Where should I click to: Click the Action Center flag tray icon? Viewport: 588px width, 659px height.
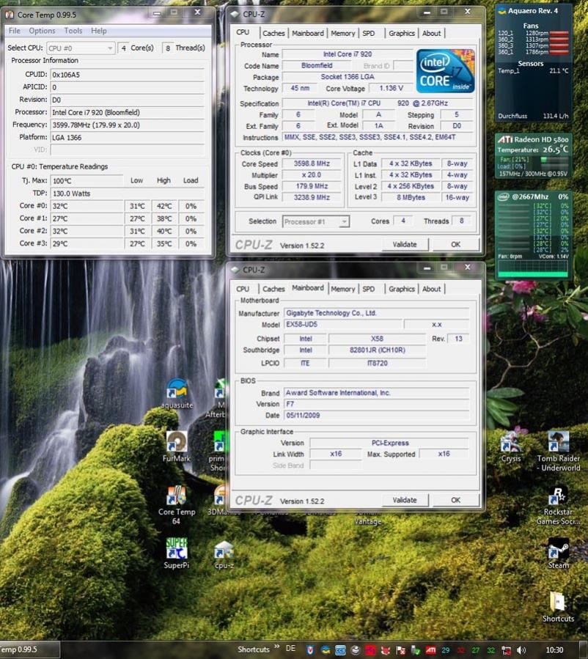(400, 649)
